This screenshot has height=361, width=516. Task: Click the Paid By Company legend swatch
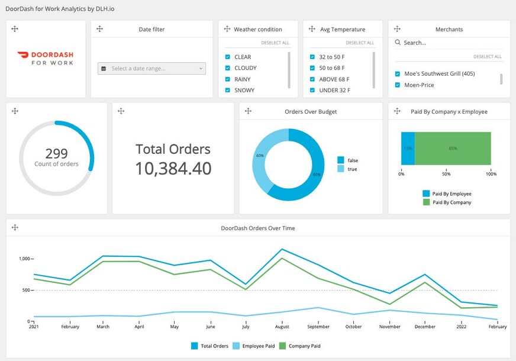(x=426, y=202)
